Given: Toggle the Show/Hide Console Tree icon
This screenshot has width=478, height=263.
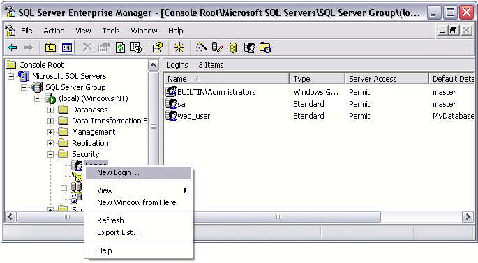Looking at the screenshot, I should pyautogui.click(x=67, y=47).
